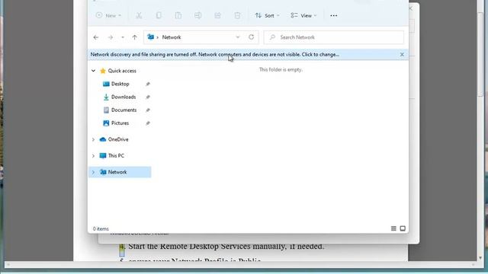Open Desktop in Quick access
Viewport: 488px width, 274px height.
(x=120, y=84)
